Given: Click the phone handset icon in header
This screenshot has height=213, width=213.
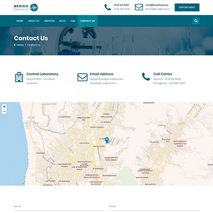Looking at the screenshot, I should click(x=108, y=7).
